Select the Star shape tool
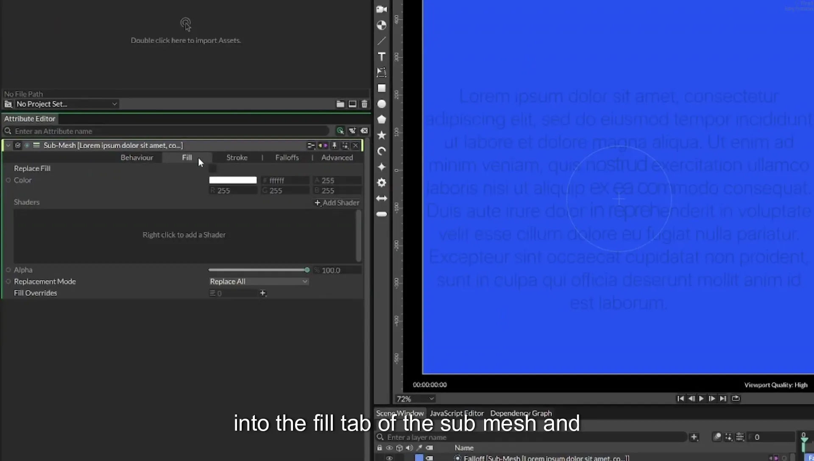The height and width of the screenshot is (461, 814). 382,135
